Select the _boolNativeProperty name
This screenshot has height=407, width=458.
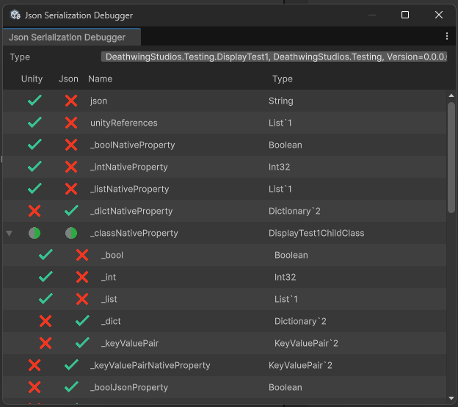click(x=132, y=145)
